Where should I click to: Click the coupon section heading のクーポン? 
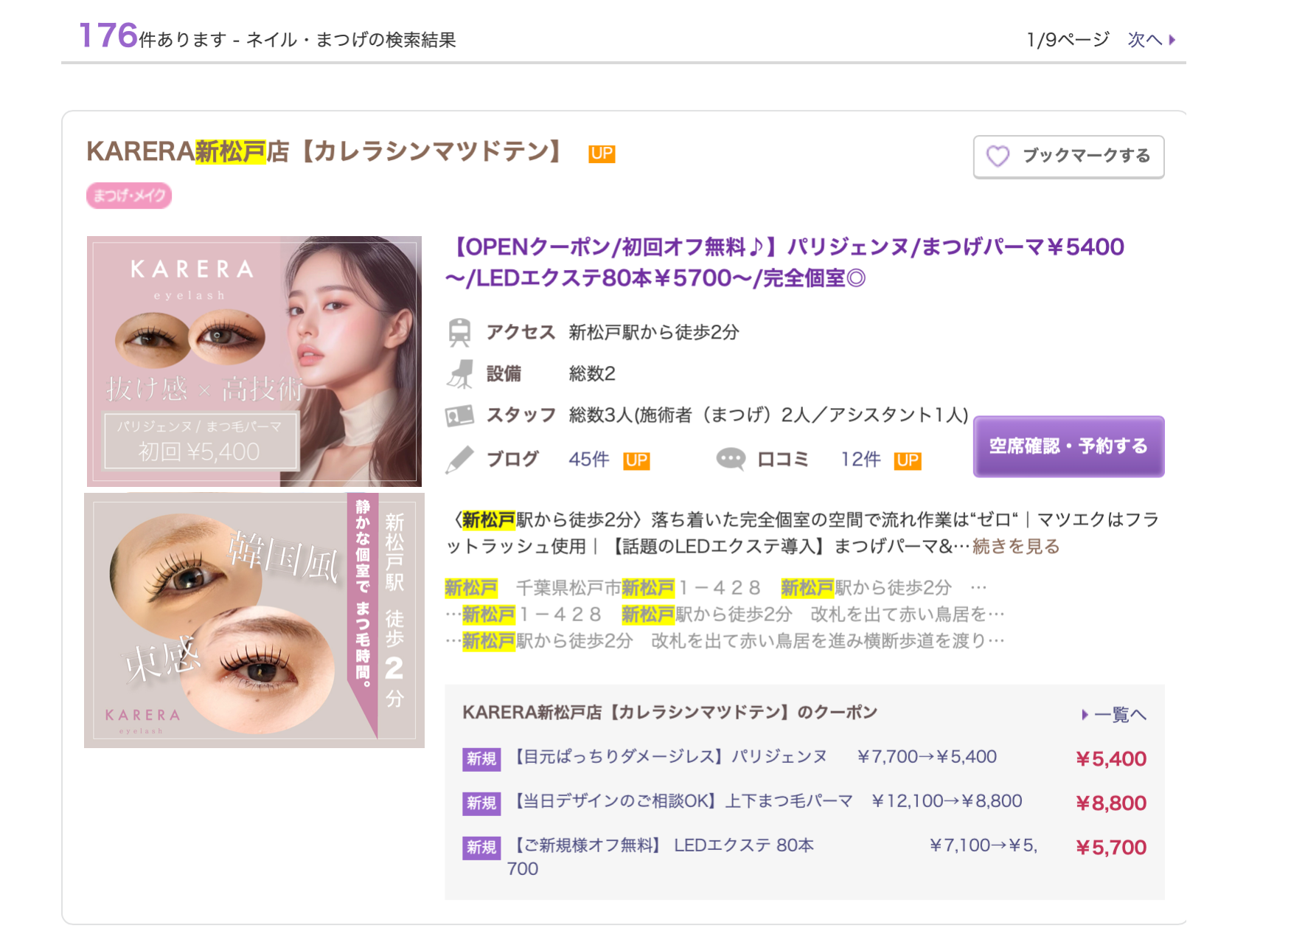[669, 712]
